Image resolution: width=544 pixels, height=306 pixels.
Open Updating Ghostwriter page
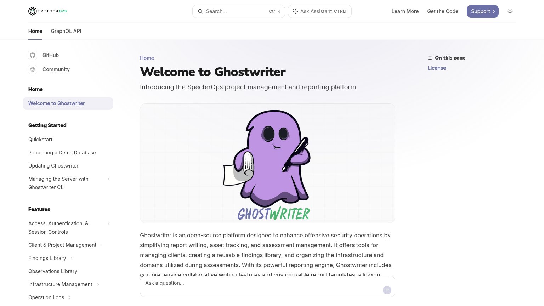tap(53, 166)
